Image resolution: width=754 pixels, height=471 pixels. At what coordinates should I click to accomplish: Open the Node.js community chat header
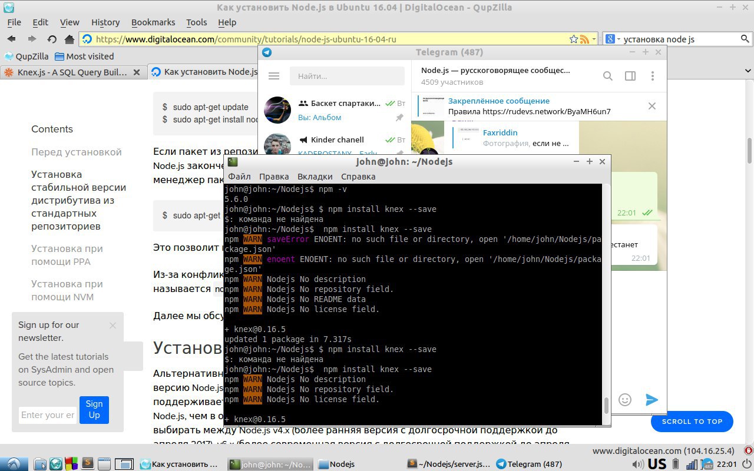coord(495,76)
